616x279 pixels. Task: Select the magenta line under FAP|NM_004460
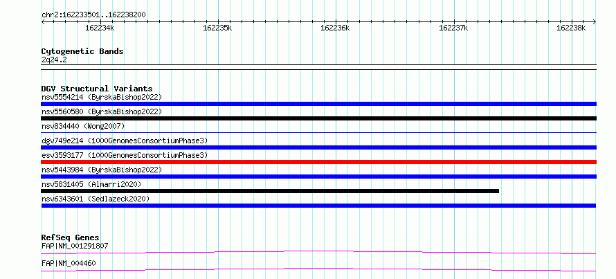[x=318, y=269]
